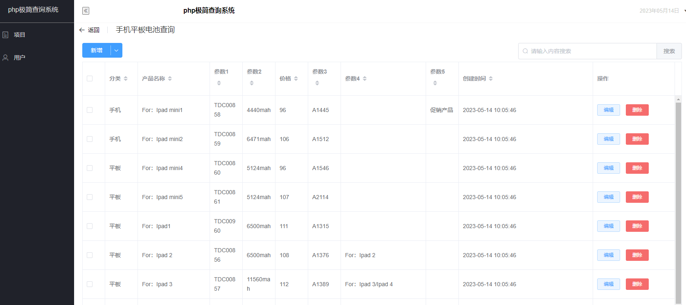This screenshot has width=686, height=305.
Task: Edit the Ipad 3 row
Action: coord(609,284)
